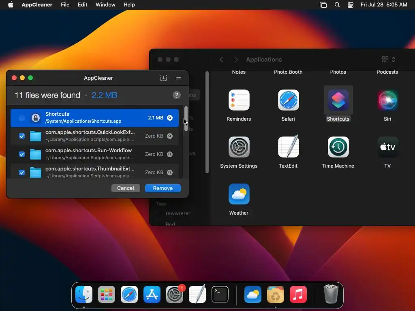Uncheck com.apple.shortcuts.Run-Workflow checkbox
The image size is (415, 311).
click(22, 154)
